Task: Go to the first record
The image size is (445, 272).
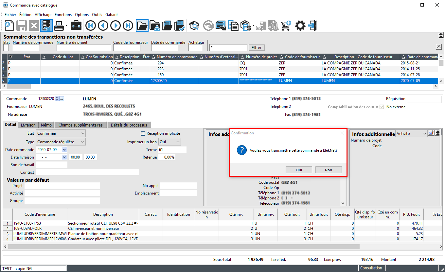Action: pyautogui.click(x=91, y=25)
